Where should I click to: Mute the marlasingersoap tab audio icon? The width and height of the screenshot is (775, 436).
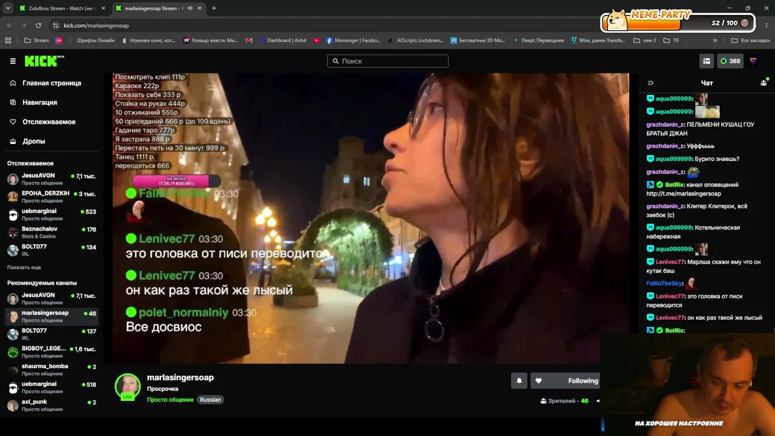click(190, 8)
